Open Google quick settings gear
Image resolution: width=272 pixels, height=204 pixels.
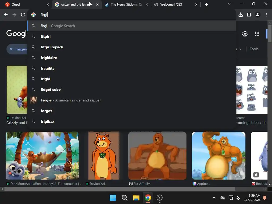point(245,34)
